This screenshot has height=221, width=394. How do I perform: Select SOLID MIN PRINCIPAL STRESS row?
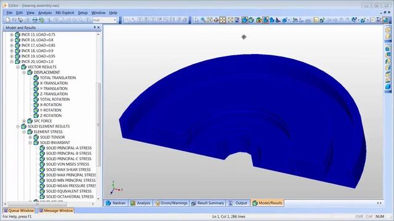click(71, 180)
